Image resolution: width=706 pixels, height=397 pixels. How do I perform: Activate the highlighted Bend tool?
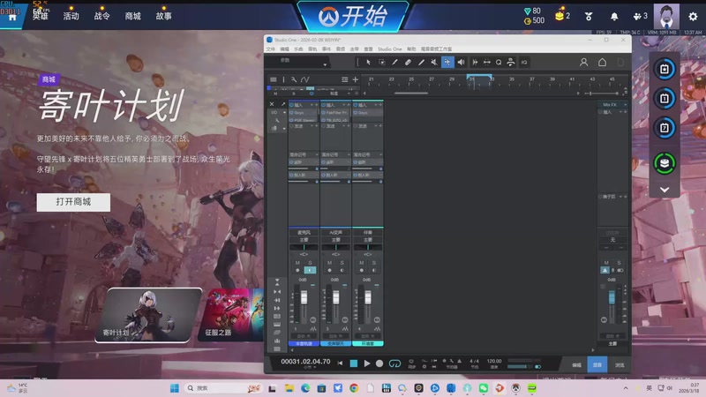coord(447,63)
